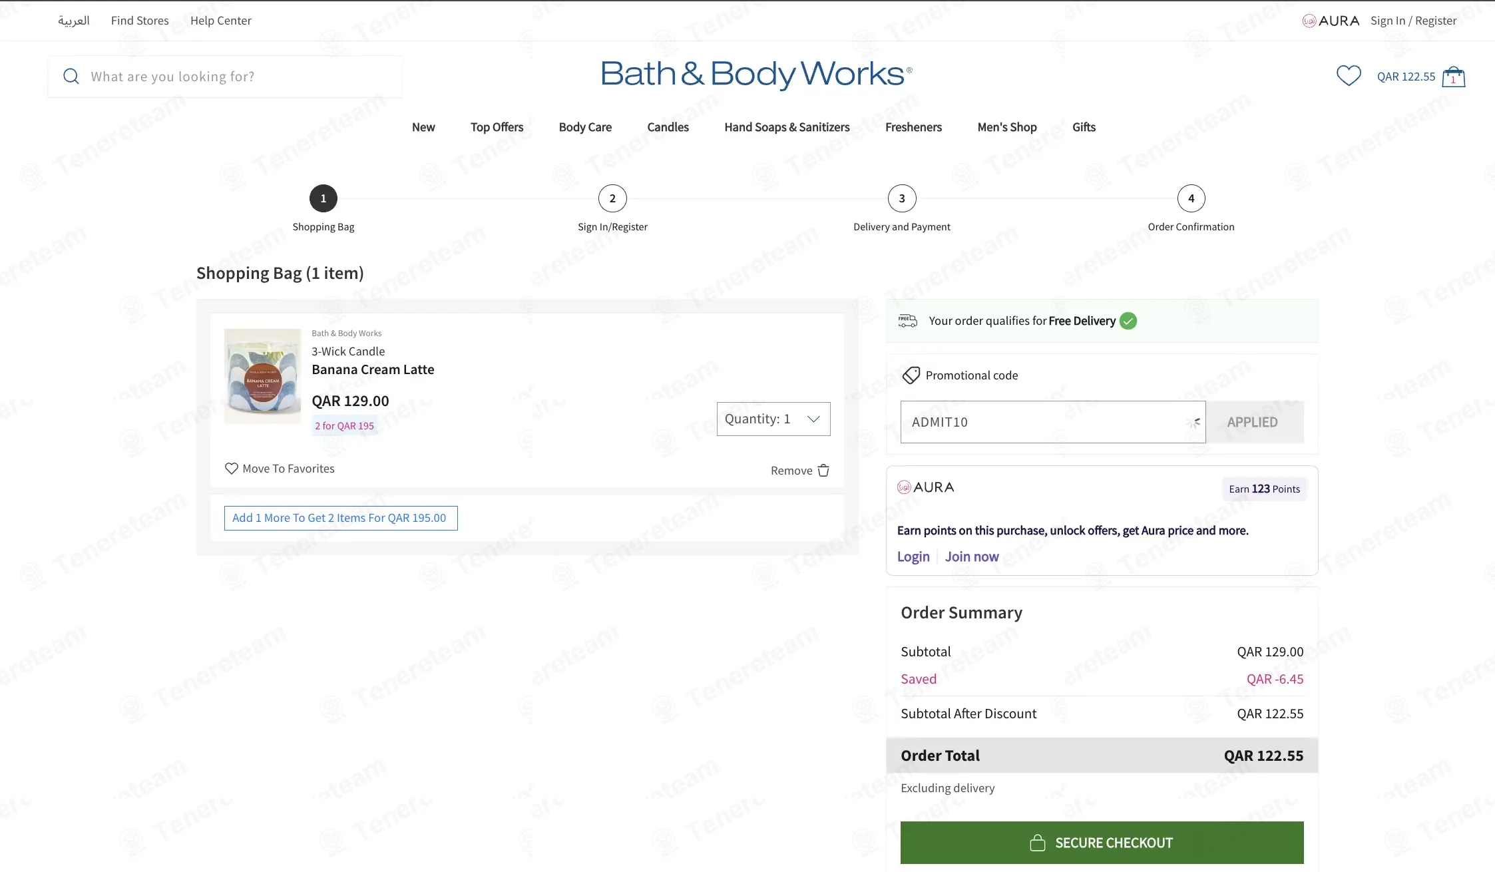Click the bag icon on Secure Checkout button
Image resolution: width=1495 pixels, height=872 pixels.
[1038, 843]
